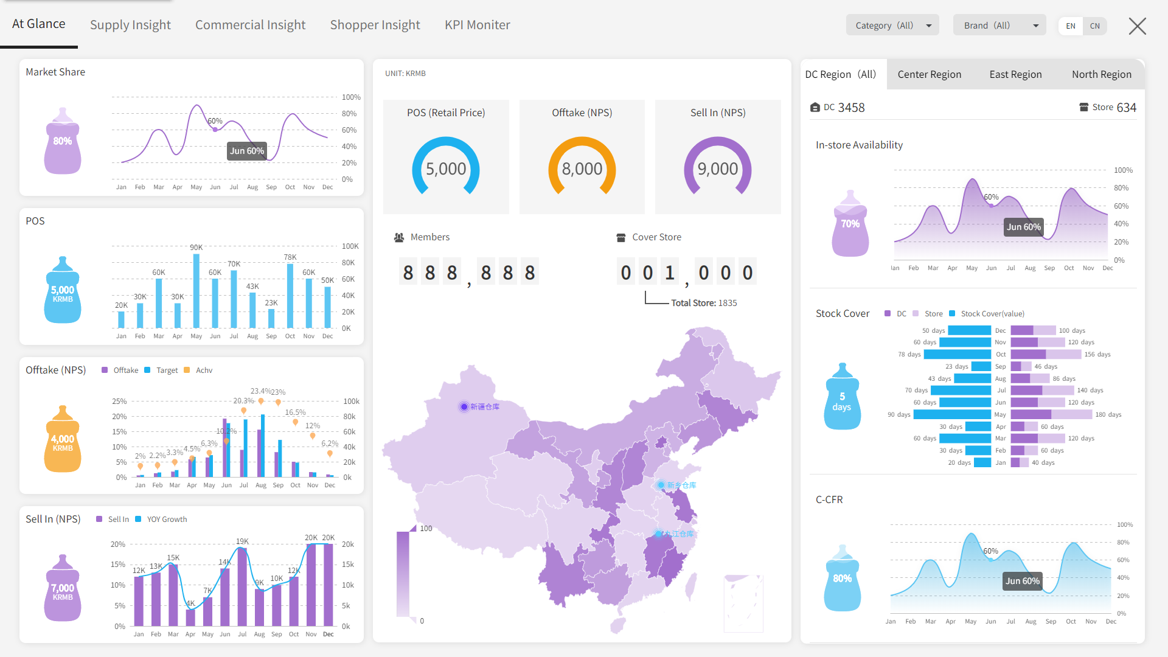Click the orange Offtake bottle icon, 4,000 KRMB
Image resolution: width=1168 pixels, height=657 pixels.
[63, 440]
